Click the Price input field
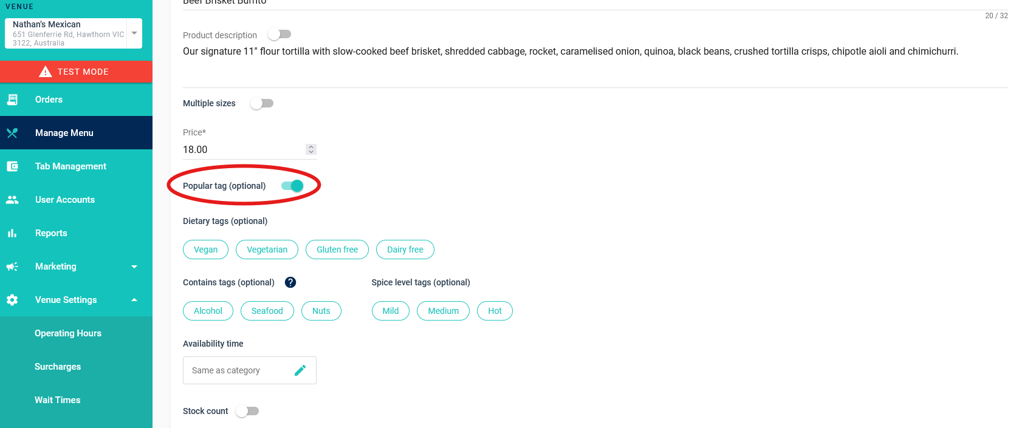 click(x=243, y=149)
